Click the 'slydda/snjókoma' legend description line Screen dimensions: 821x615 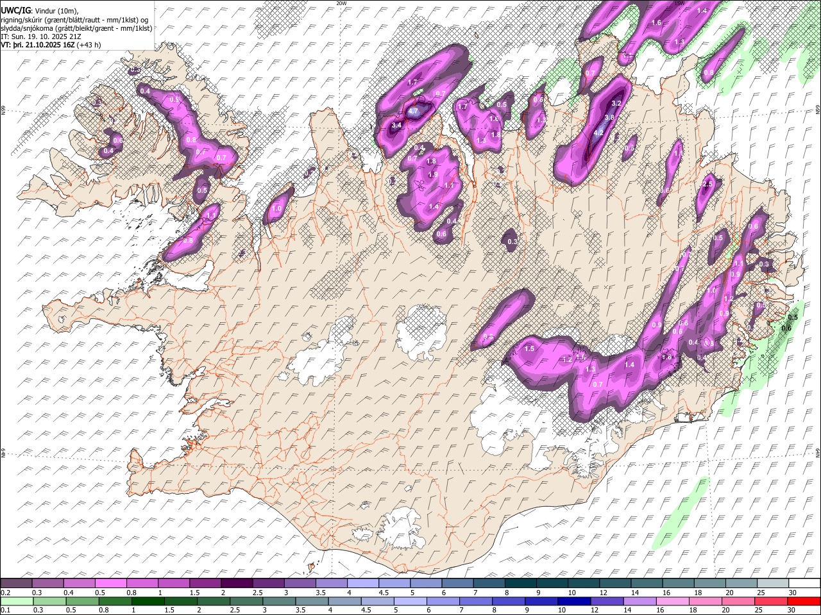pos(76,28)
